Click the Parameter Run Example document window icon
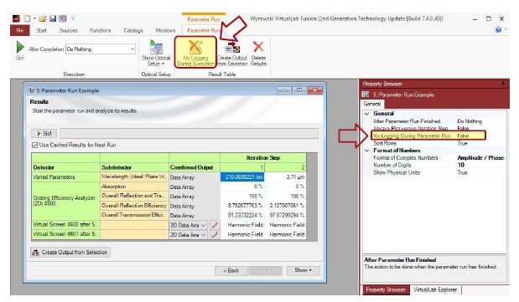The width and height of the screenshot is (519, 302). tap(32, 90)
